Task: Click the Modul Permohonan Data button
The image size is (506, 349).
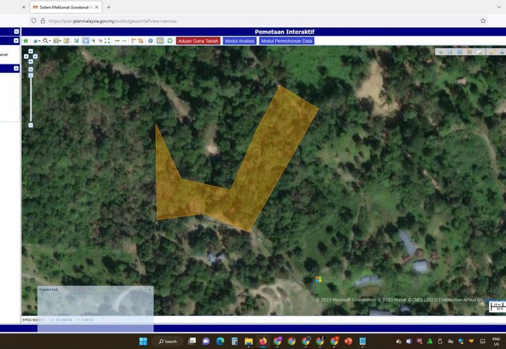Action: pyautogui.click(x=287, y=40)
